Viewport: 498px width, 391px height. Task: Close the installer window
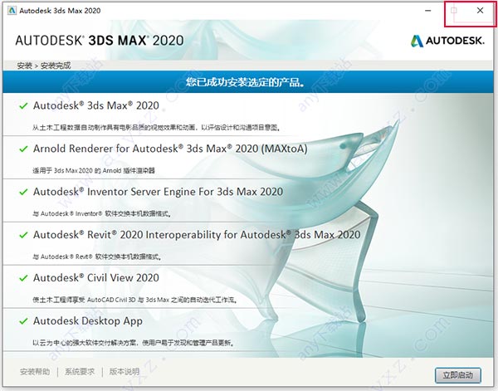[x=481, y=11]
